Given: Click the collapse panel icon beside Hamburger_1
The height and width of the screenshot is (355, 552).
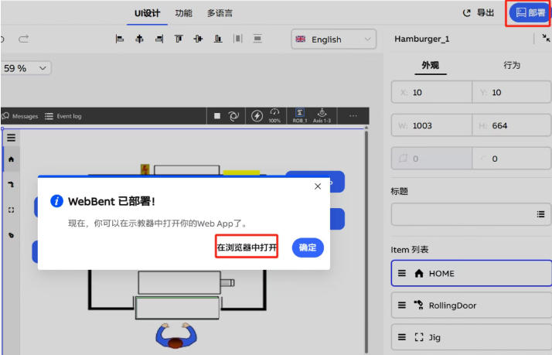Looking at the screenshot, I should click(546, 39).
